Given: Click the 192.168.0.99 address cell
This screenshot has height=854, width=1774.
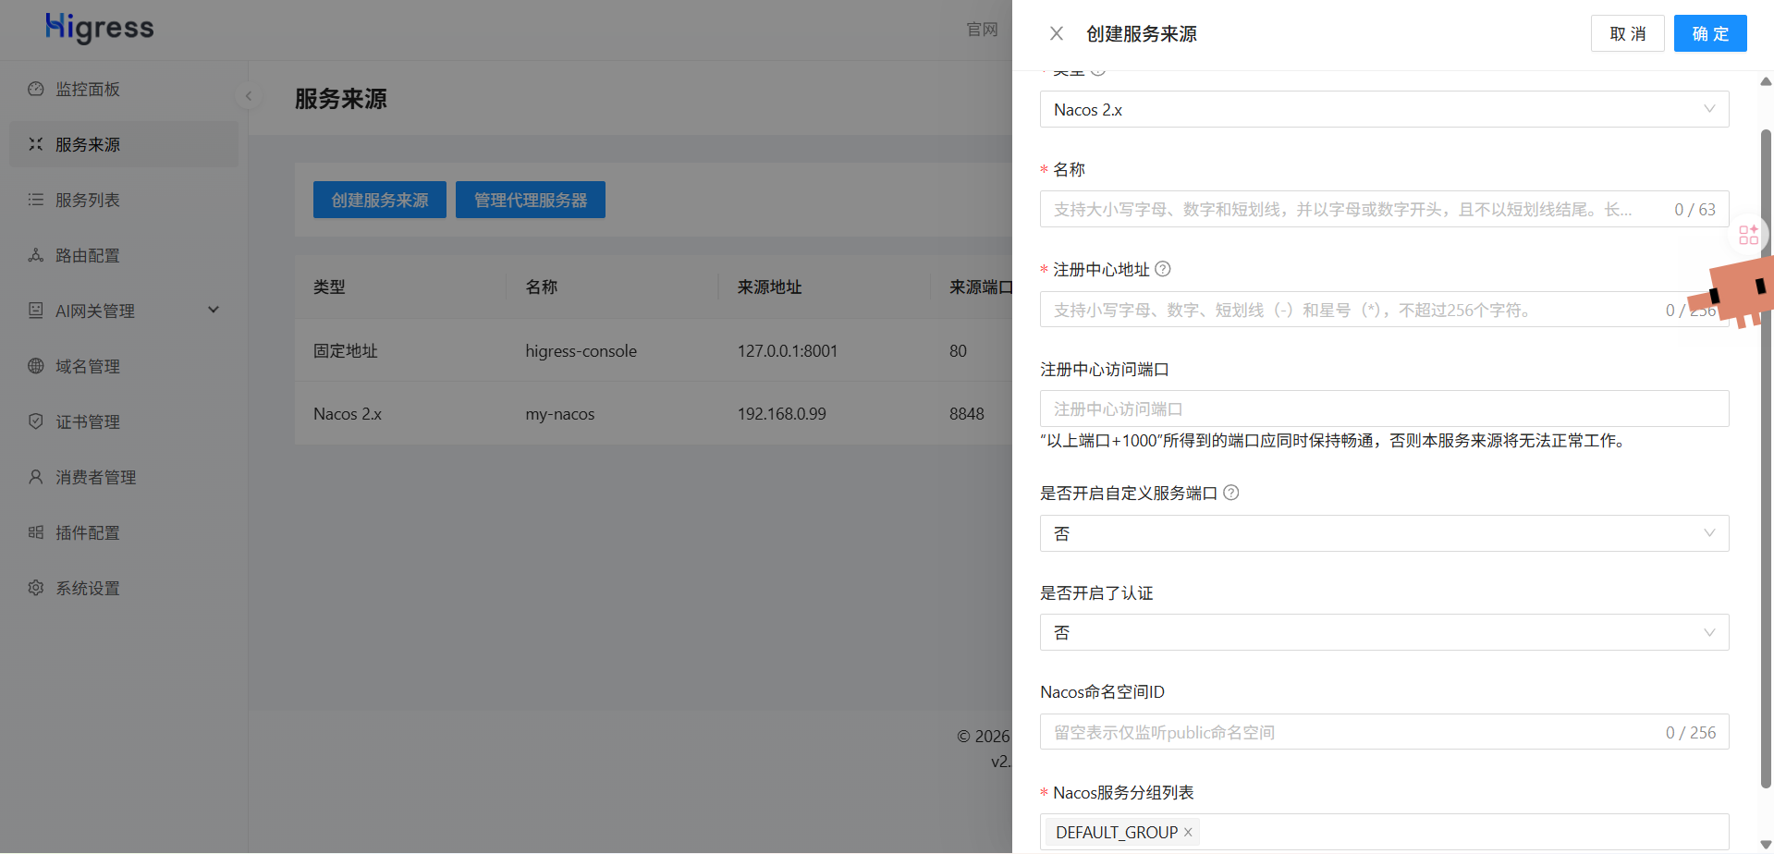Looking at the screenshot, I should tap(782, 414).
